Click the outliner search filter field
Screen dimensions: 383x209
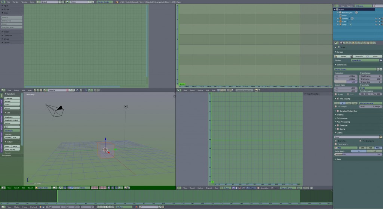(378, 6)
